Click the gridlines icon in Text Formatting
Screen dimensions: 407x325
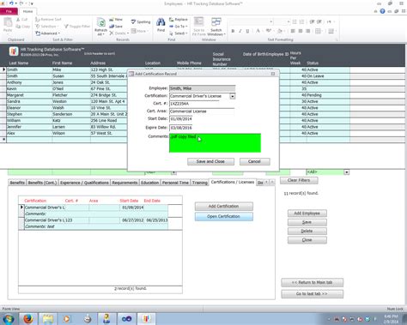coord(318,31)
